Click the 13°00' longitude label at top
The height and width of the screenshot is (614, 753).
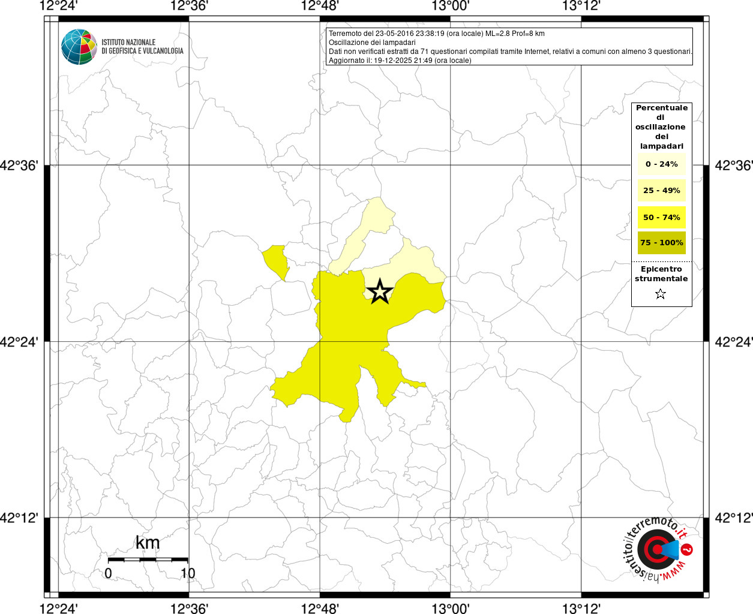451,6
